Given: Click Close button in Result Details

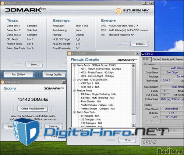Looking at the screenshot, I should tap(127, 140).
